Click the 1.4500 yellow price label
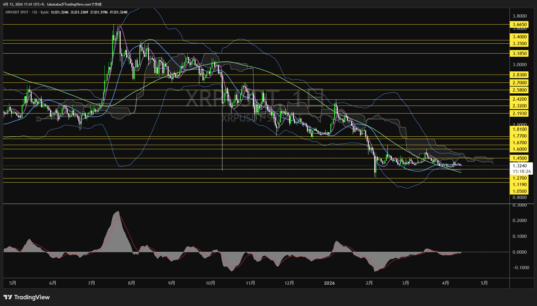Screen dimensions: 537x306 519,158
